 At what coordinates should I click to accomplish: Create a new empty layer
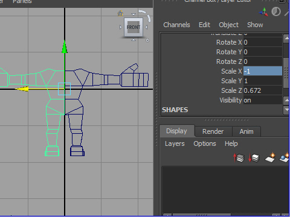tap(270, 157)
